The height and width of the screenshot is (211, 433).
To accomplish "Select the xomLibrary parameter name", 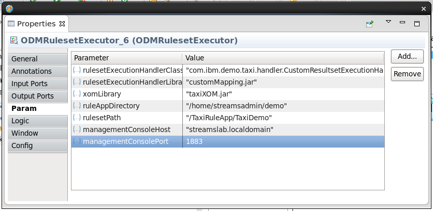I will pos(102,94).
